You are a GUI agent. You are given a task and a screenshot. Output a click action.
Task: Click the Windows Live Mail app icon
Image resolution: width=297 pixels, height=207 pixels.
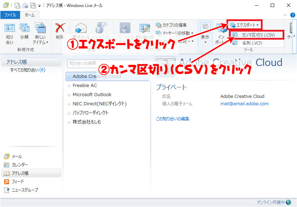click(x=6, y=5)
